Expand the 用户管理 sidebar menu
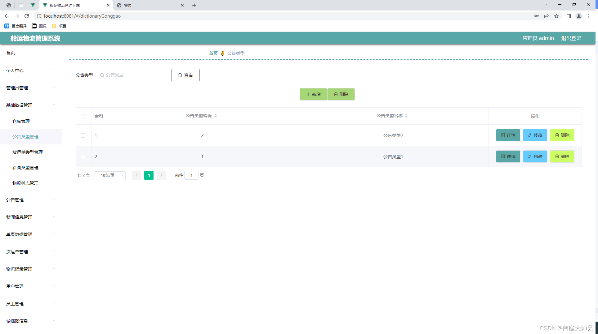Screen dimensions: 598x334 (x=31, y=286)
